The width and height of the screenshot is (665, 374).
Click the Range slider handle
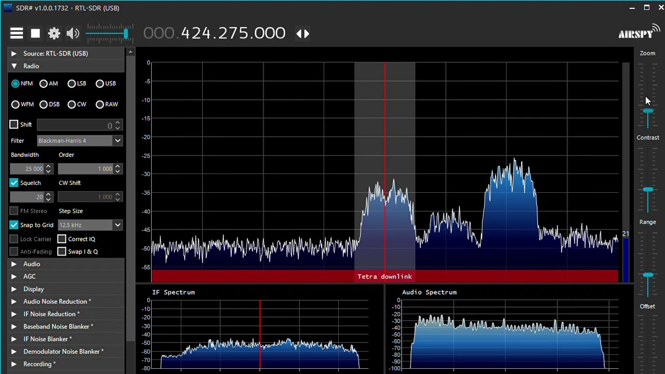tap(648, 275)
